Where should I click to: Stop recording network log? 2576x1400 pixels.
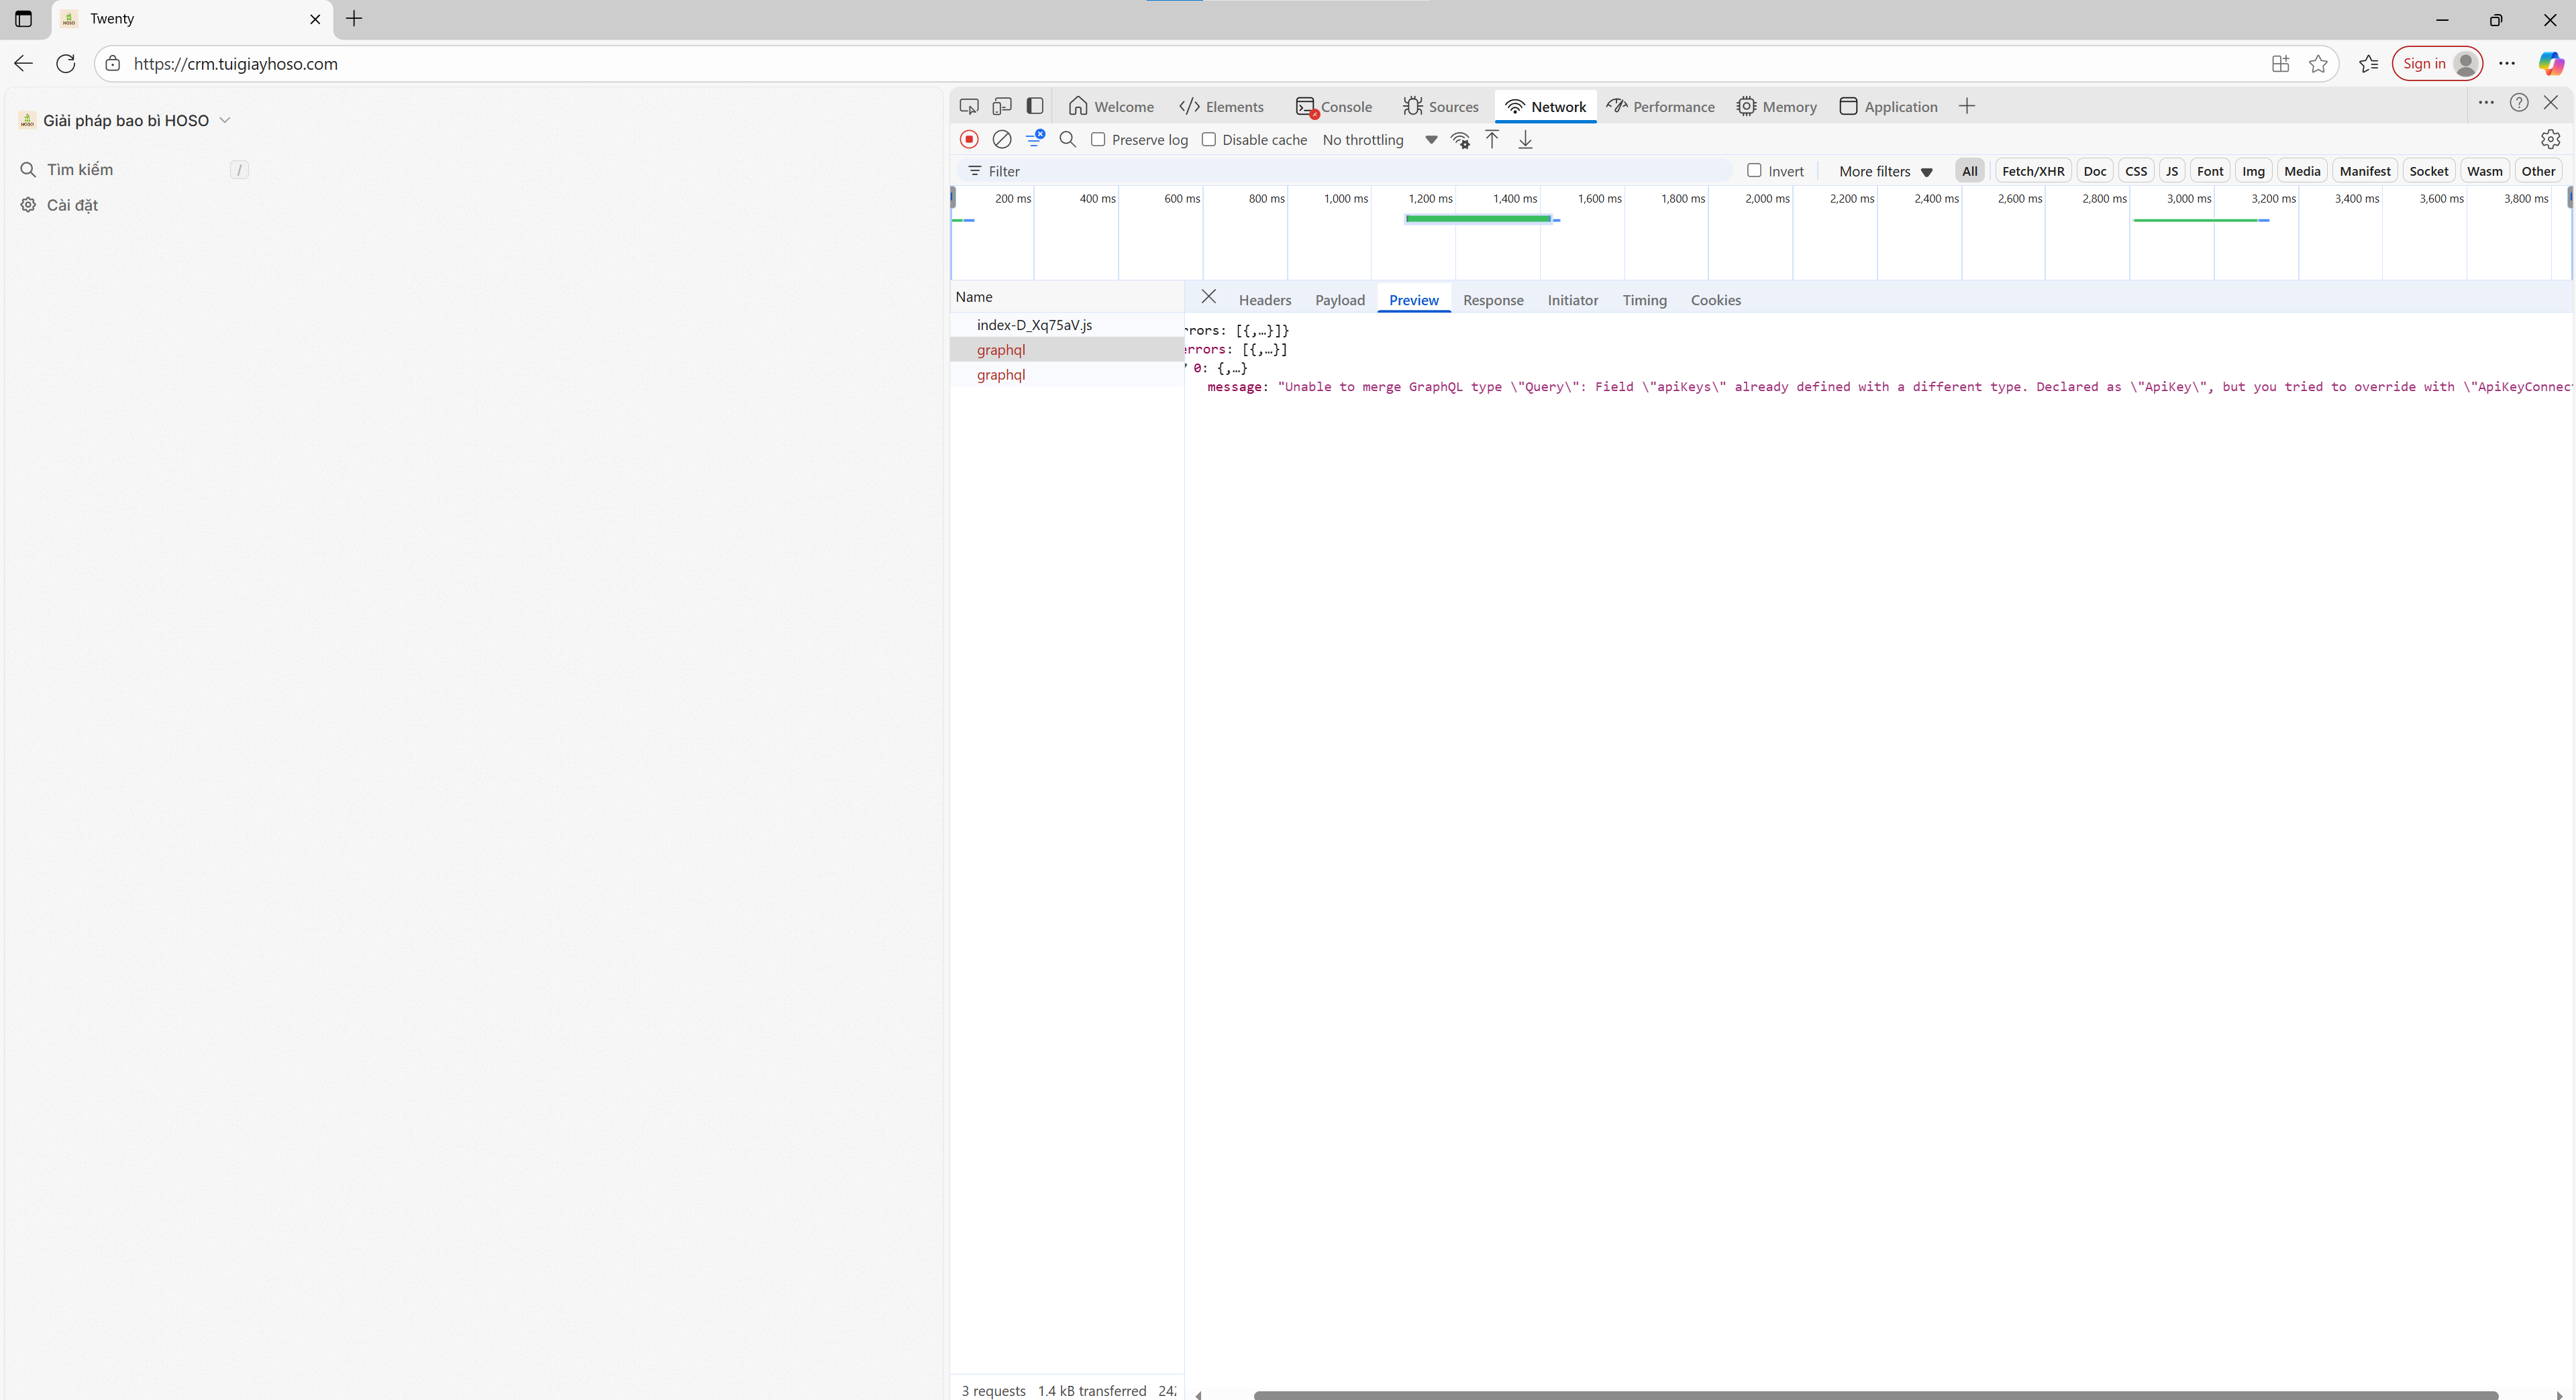(x=968, y=139)
